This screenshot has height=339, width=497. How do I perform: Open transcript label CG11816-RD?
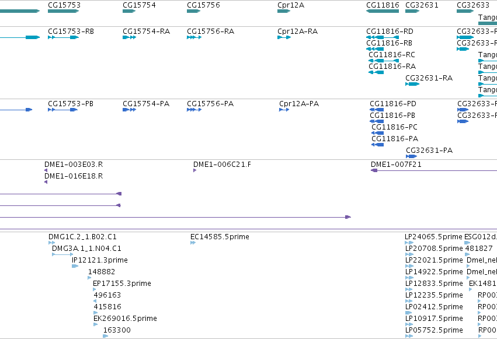pos(390,32)
